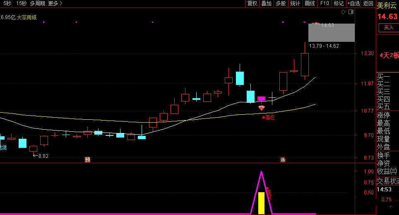Switch to the 15秒 period tab
The image size is (399, 215).
(x=22, y=3)
